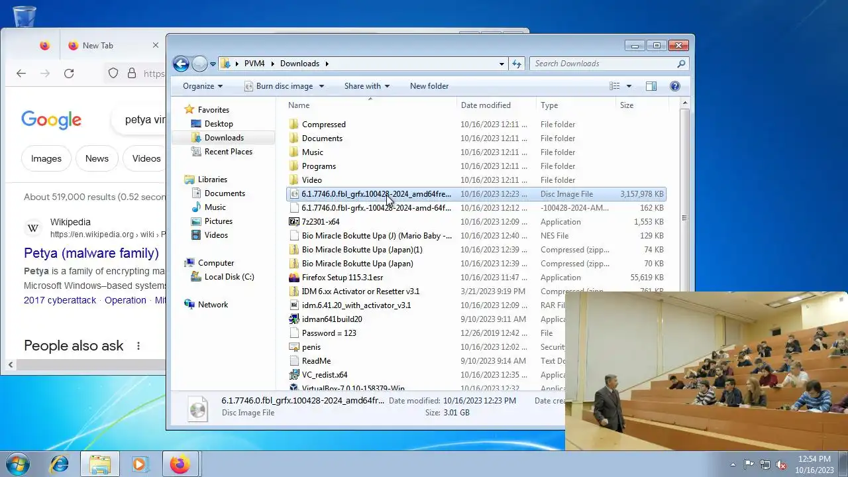
Task: Click the Explorer Back arrow button
Action: [181, 64]
